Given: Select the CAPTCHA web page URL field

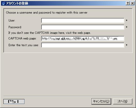Looking at the screenshot, I should (x=83, y=38).
